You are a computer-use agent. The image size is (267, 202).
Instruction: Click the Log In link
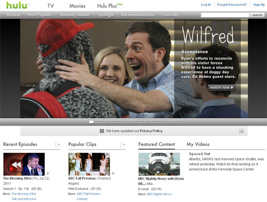pos(206,5)
